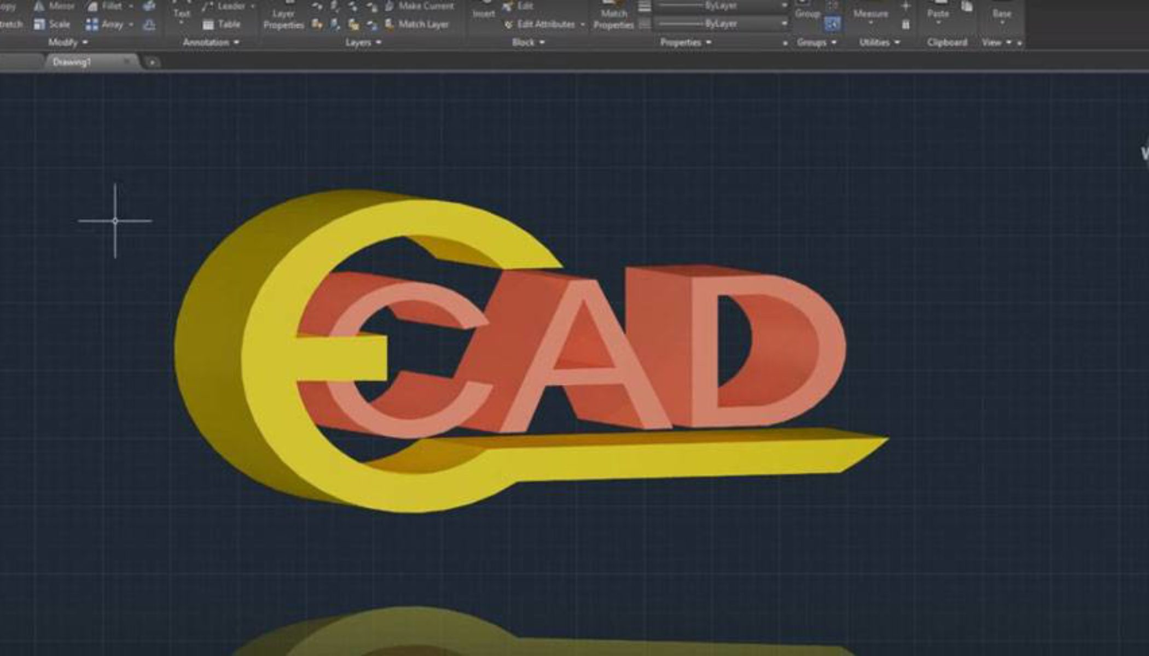1149x656 pixels.
Task: Open Edit Attributes tool
Action: click(509, 25)
